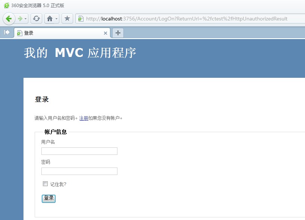
Task: Toggle the sidebar panel icon
Action: click(x=7, y=32)
